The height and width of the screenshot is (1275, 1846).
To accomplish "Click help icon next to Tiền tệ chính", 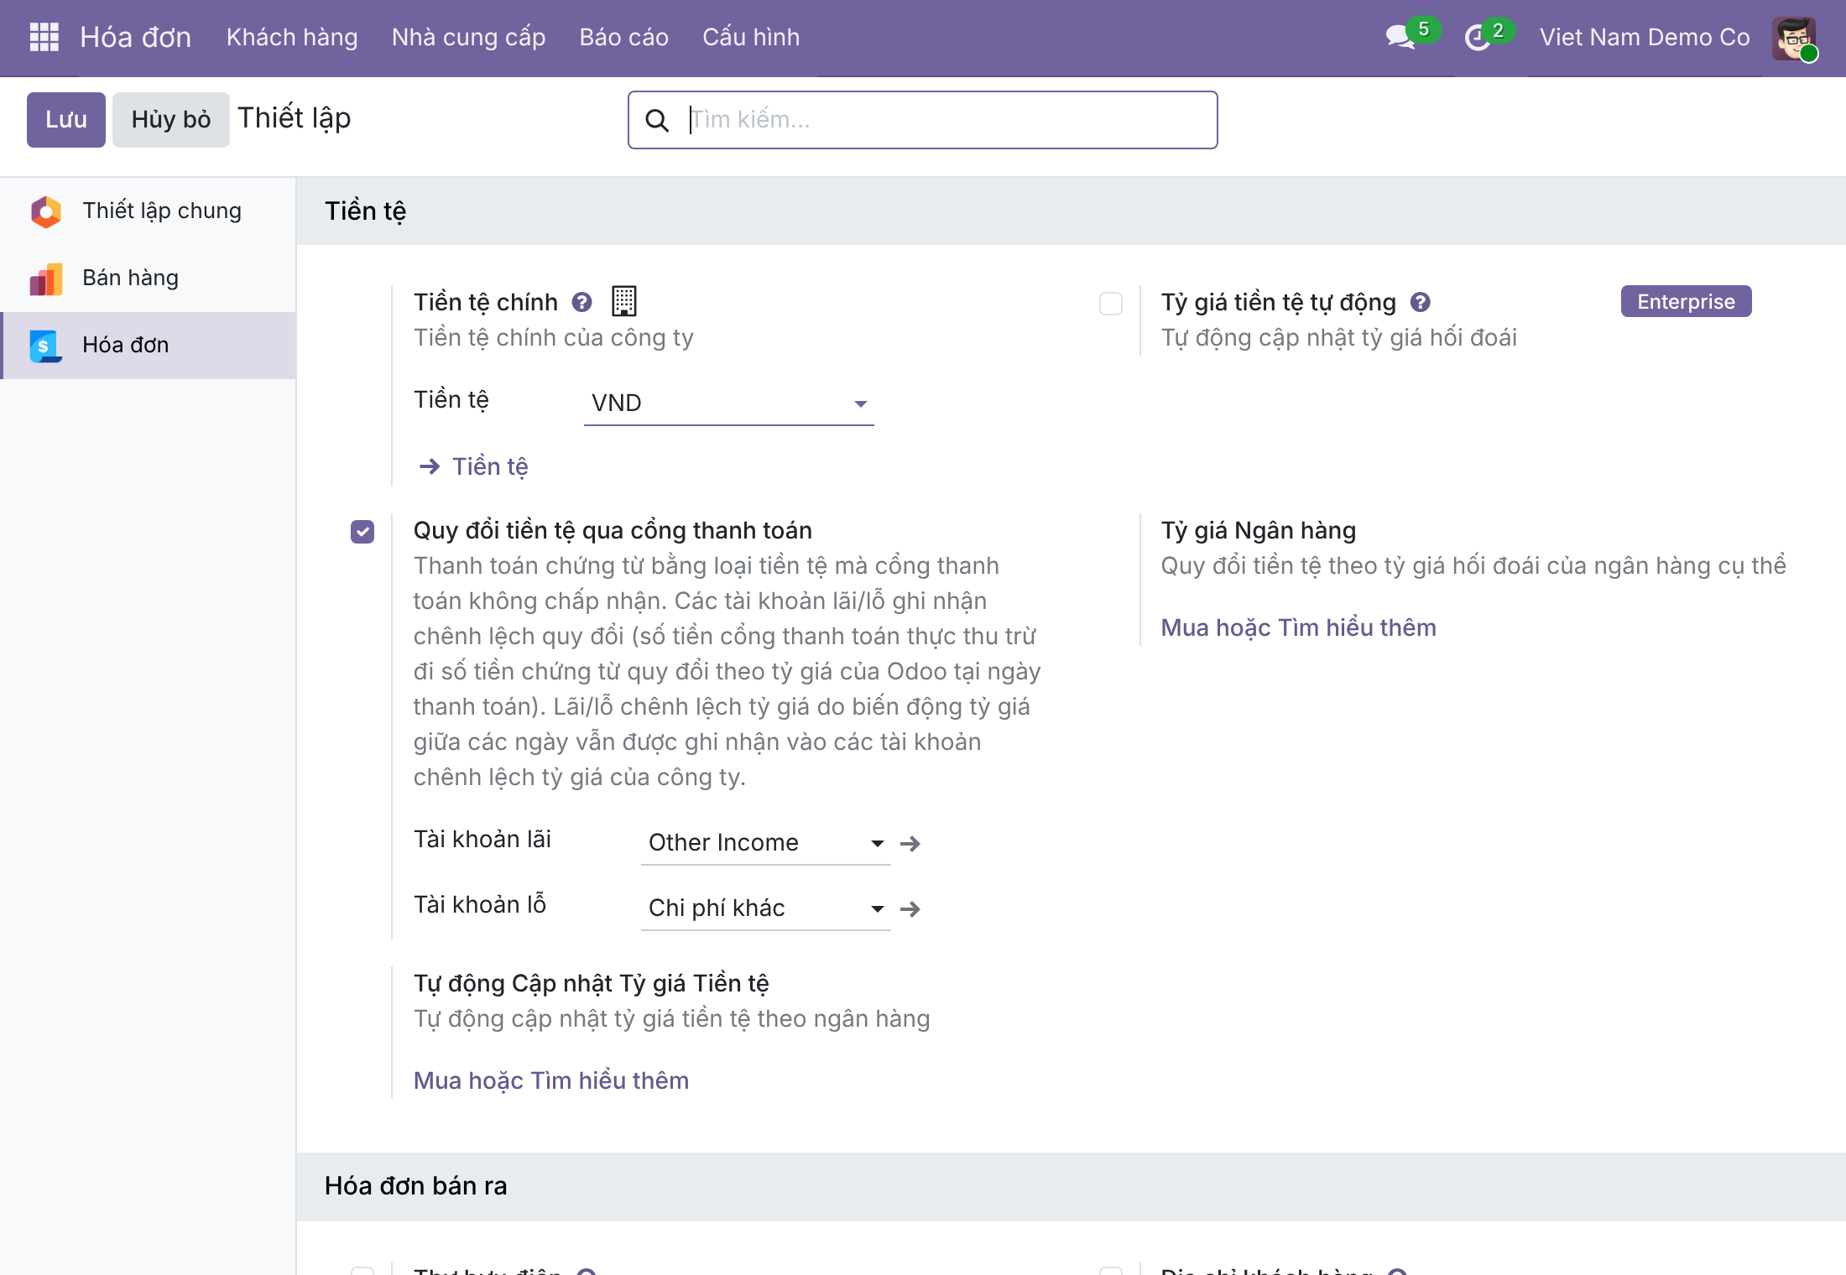I will (581, 302).
